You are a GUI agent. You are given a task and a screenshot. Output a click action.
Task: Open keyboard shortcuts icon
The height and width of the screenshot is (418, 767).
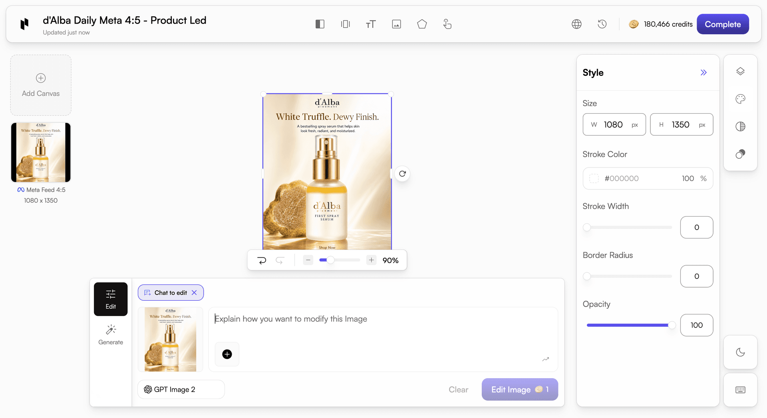point(740,390)
